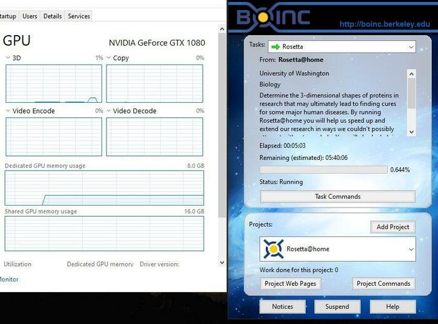Screen dimensions: 438x324
Task: Click the Add Project button
Action: click(x=393, y=227)
